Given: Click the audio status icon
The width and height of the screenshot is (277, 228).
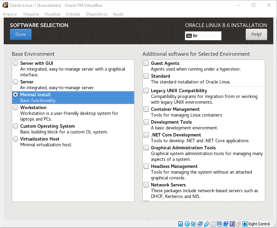Looking at the screenshot, I should 194,224.
